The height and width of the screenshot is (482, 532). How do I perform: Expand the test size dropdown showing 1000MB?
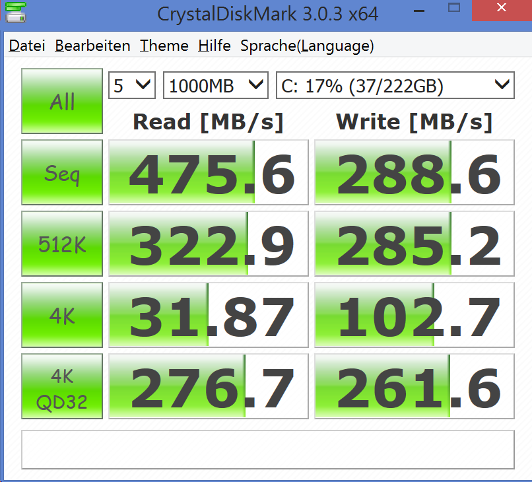pyautogui.click(x=216, y=85)
